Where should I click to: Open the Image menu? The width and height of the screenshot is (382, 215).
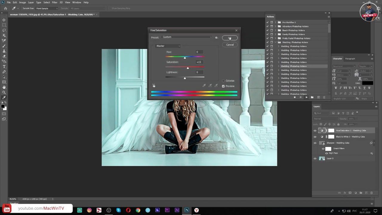click(22, 2)
